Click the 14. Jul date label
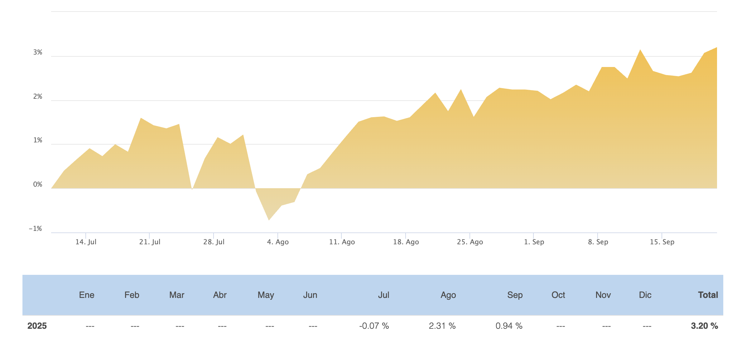The height and width of the screenshot is (349, 732). click(86, 242)
